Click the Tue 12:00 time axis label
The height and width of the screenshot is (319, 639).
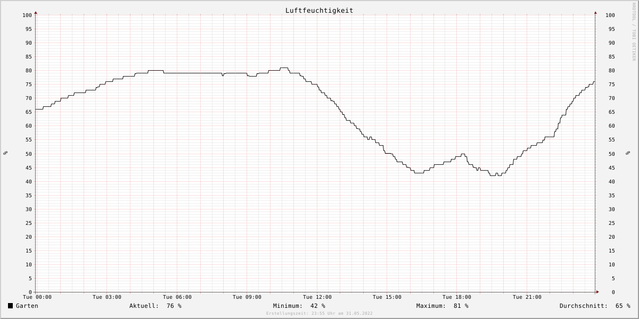(317, 297)
